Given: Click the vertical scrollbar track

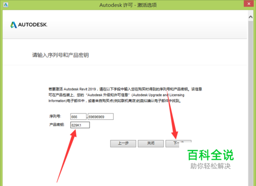Looking at the screenshot, I should click(250, 103).
